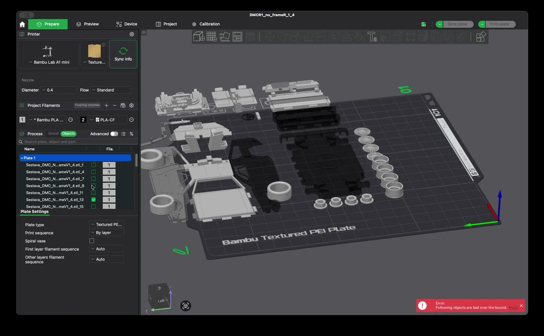This screenshot has width=544, height=336.
Task: Select the Textured plate thumbnail card
Action: pos(95,54)
